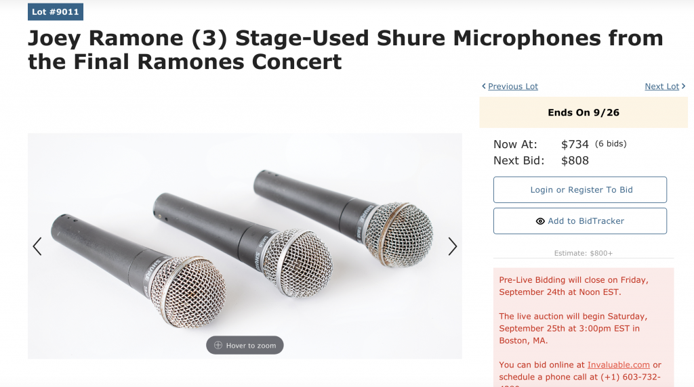Screen dimensions: 694x387
Task: Open the Invaluable.com link
Action: (x=618, y=365)
